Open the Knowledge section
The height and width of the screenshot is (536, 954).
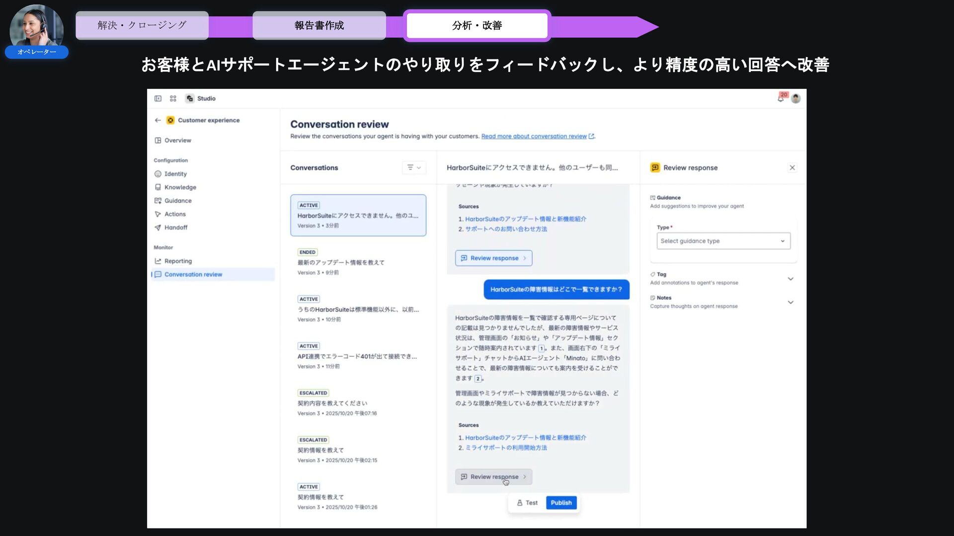tap(180, 187)
